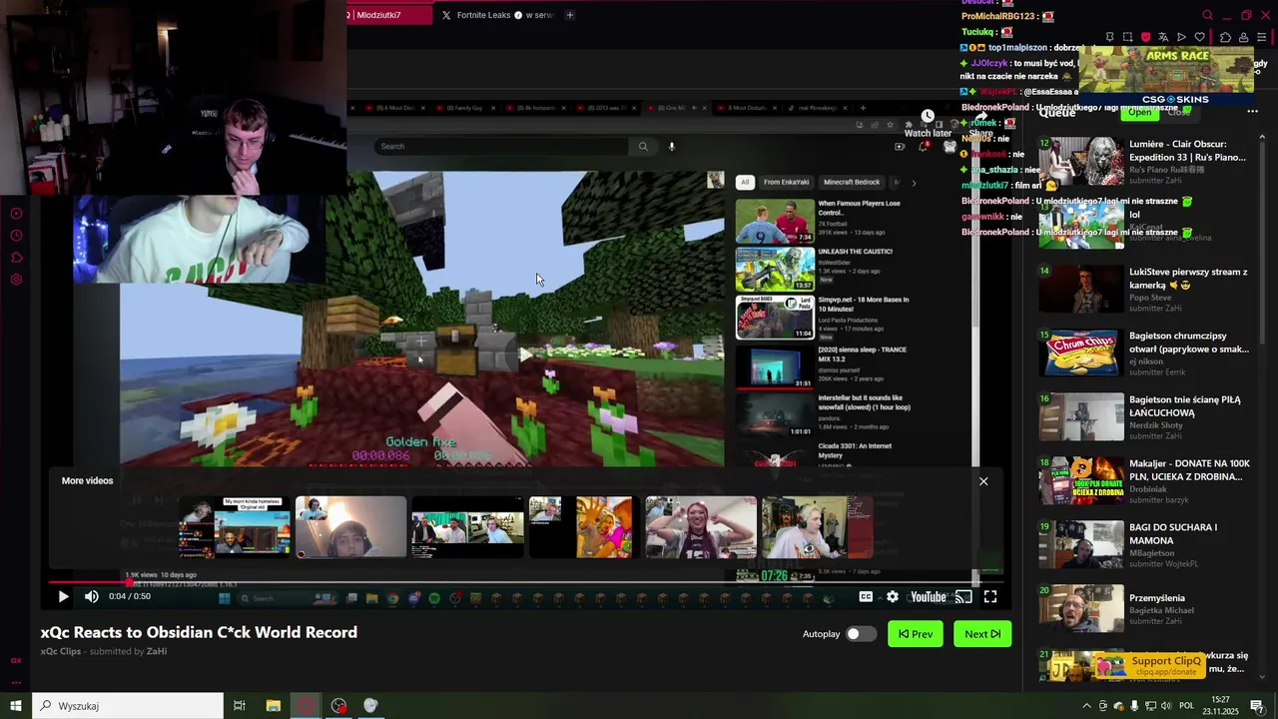Open File Explorer from the taskbar
This screenshot has width=1278, height=719.
274,706
